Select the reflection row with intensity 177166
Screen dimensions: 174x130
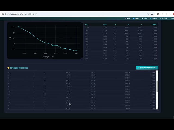pyautogui.click(x=82, y=72)
